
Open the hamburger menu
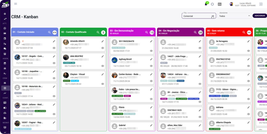16,4
